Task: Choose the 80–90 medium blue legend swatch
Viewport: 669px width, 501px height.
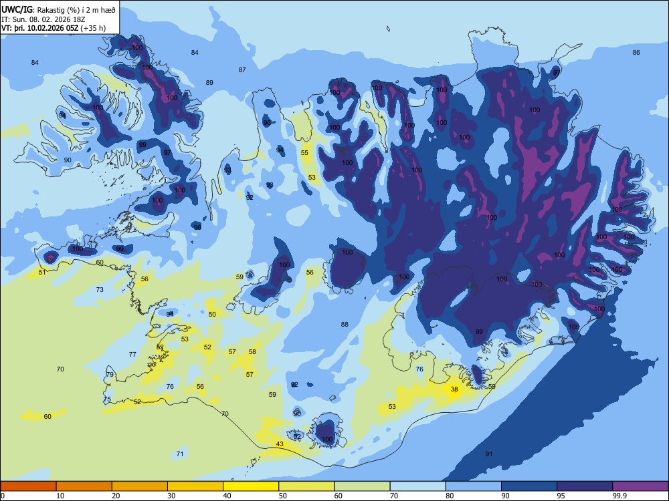Action: (x=474, y=486)
